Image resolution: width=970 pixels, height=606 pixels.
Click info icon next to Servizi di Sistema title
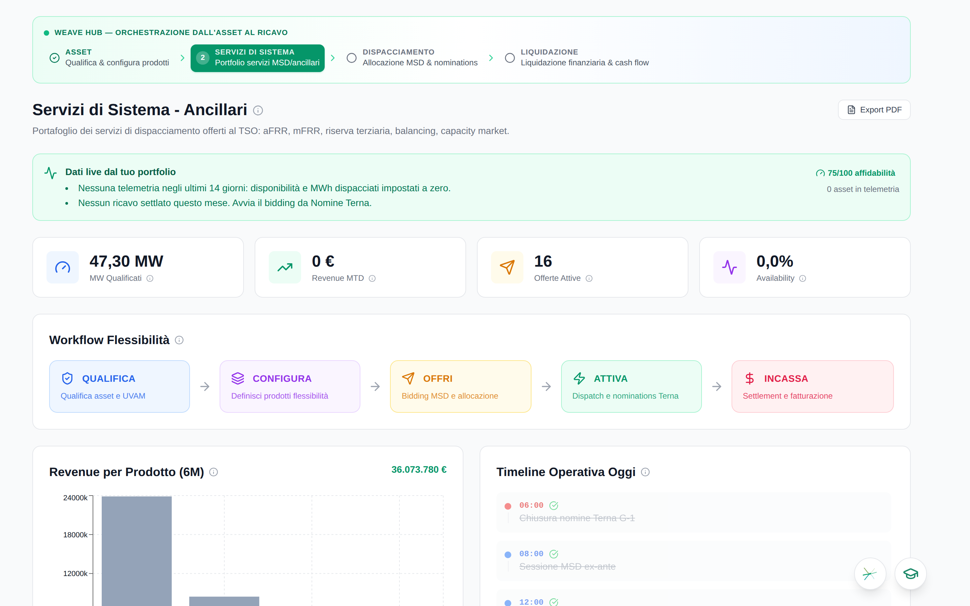click(258, 111)
